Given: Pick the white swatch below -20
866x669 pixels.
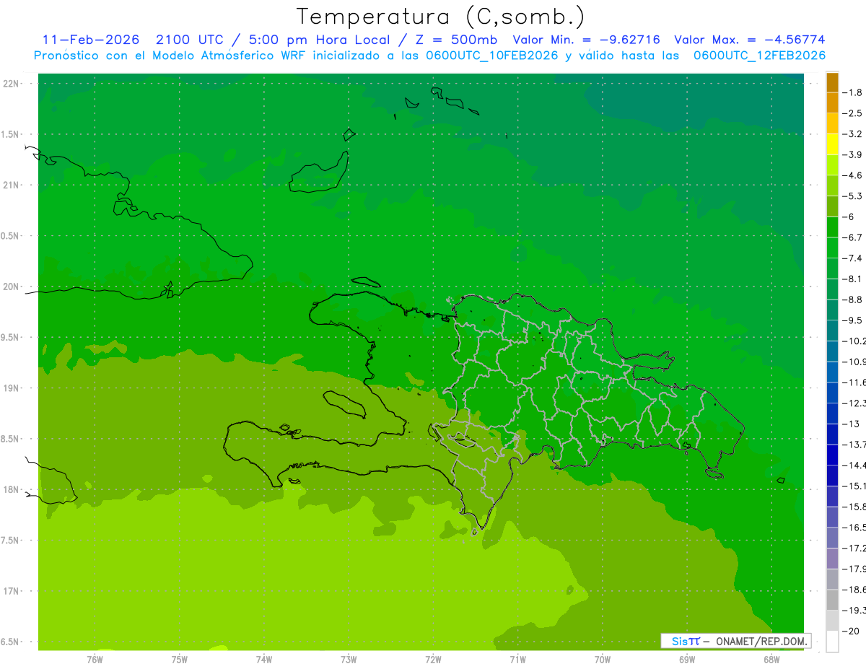Looking at the screenshot, I should point(832,642).
